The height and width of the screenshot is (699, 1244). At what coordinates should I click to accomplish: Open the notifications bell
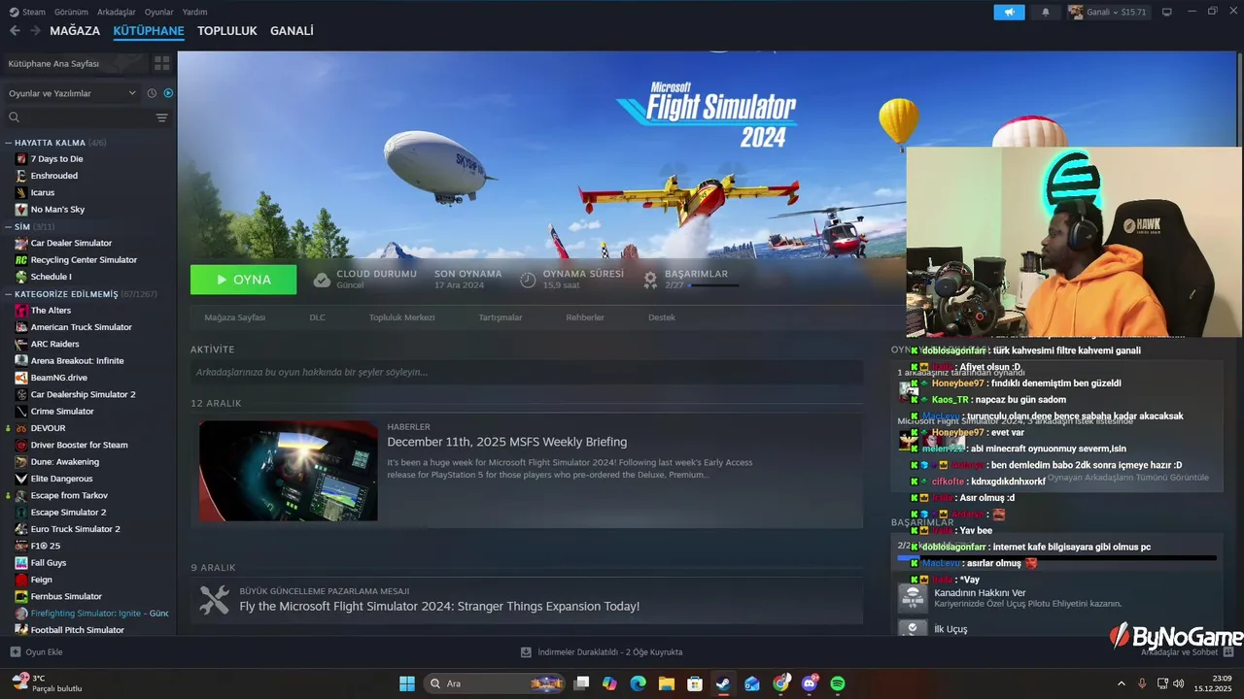[x=1046, y=12]
